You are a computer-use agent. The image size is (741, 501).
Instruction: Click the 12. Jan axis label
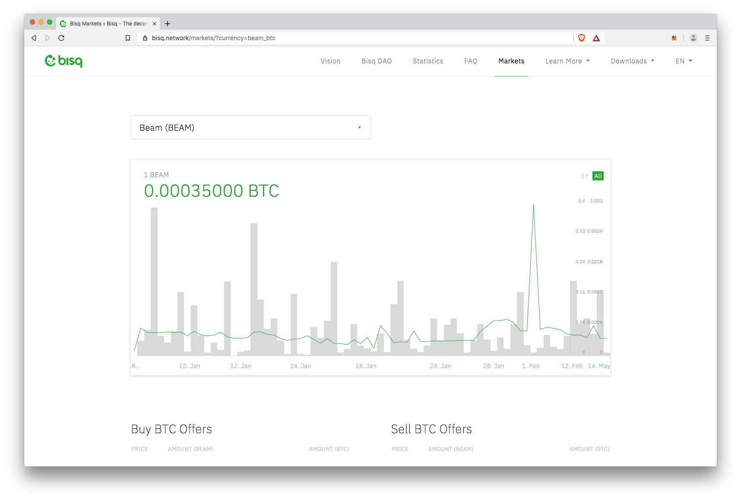coord(241,366)
